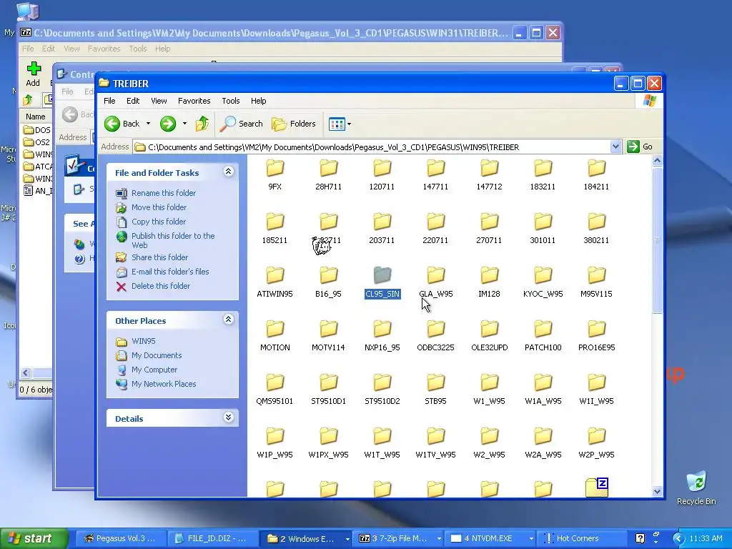Select the 380211 folder
The width and height of the screenshot is (732, 549).
596,228
